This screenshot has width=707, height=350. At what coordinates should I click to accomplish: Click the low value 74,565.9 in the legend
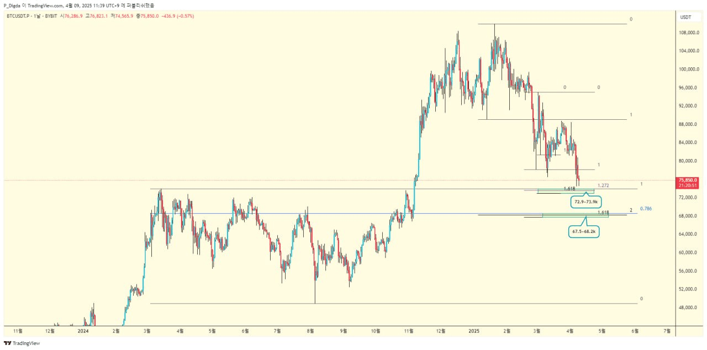click(124, 16)
